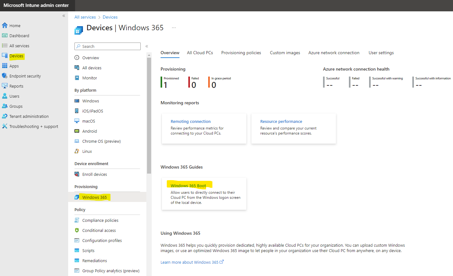
Task: Select the Overview tab
Action: [170, 53]
